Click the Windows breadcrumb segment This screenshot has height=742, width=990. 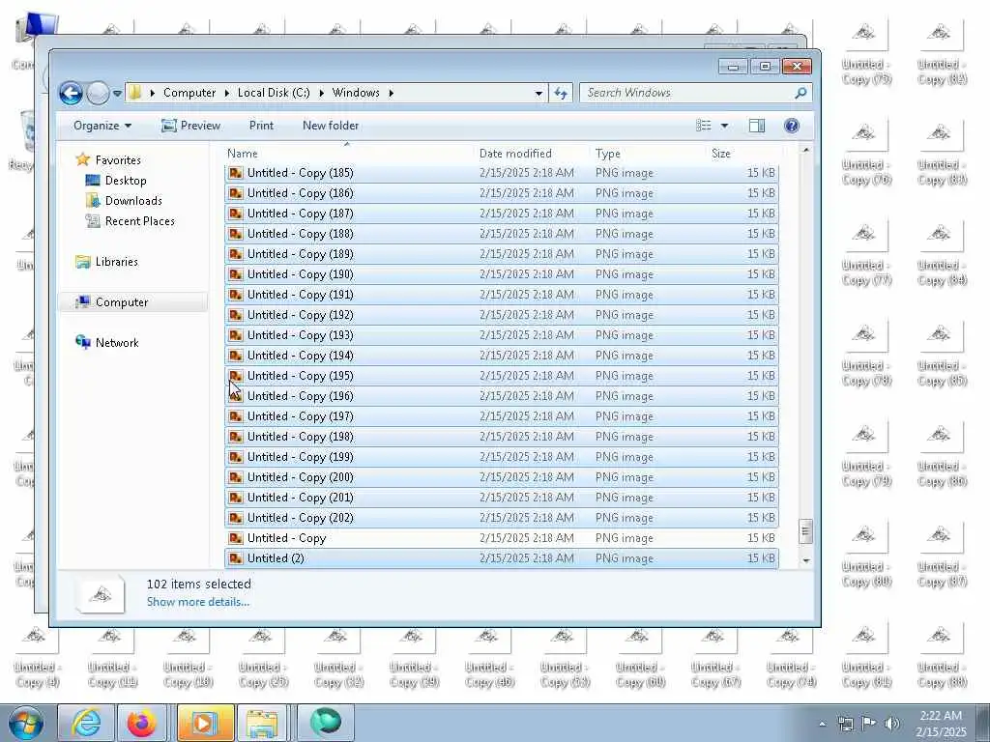click(x=356, y=93)
